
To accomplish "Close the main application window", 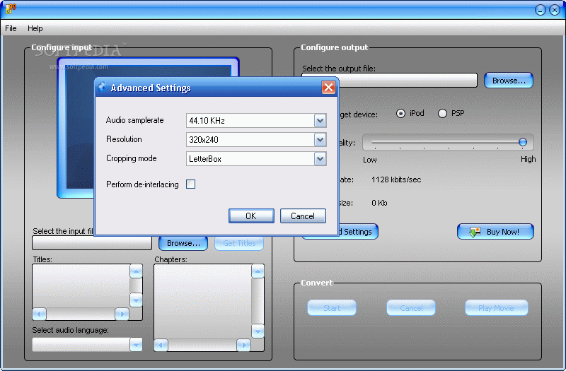I will [555, 10].
